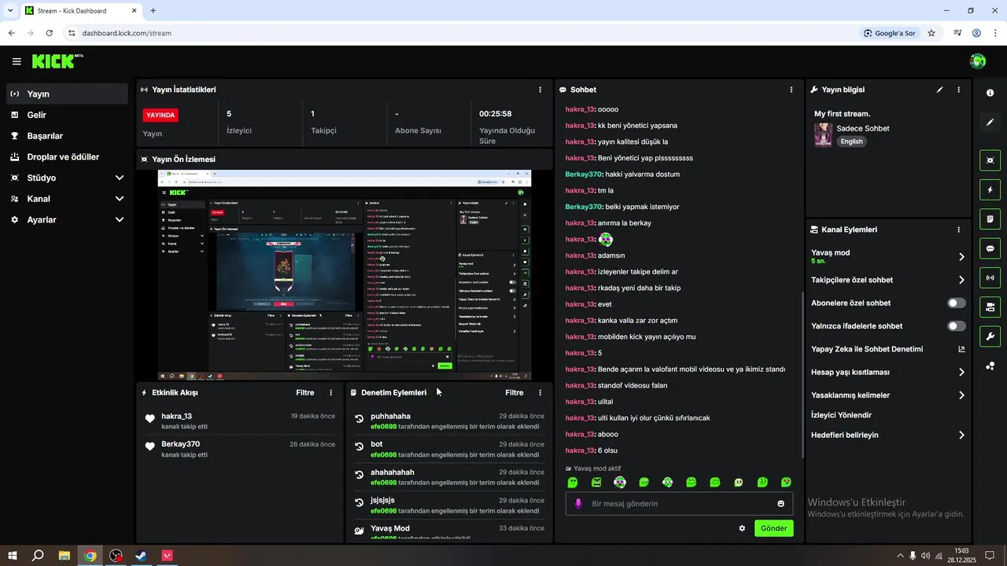Click the chat panel vertical scrollbar
The image size is (1007, 566).
802,376
